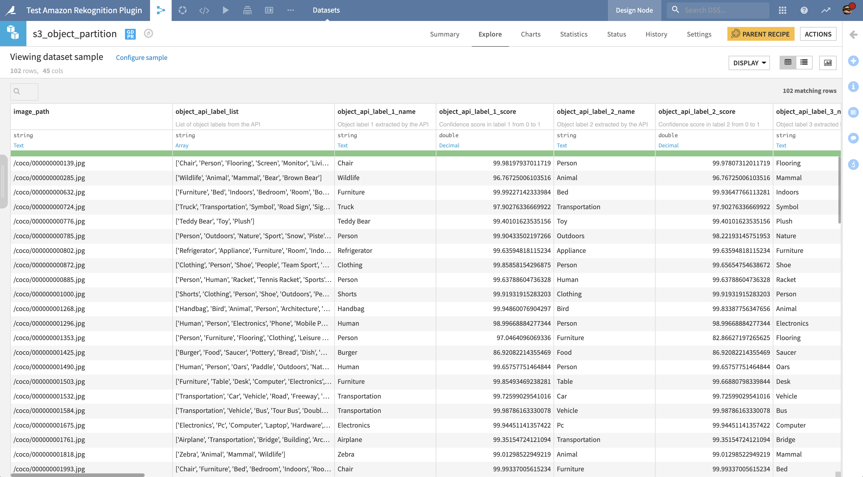Select the list view display icon
The height and width of the screenshot is (477, 863).
click(804, 62)
